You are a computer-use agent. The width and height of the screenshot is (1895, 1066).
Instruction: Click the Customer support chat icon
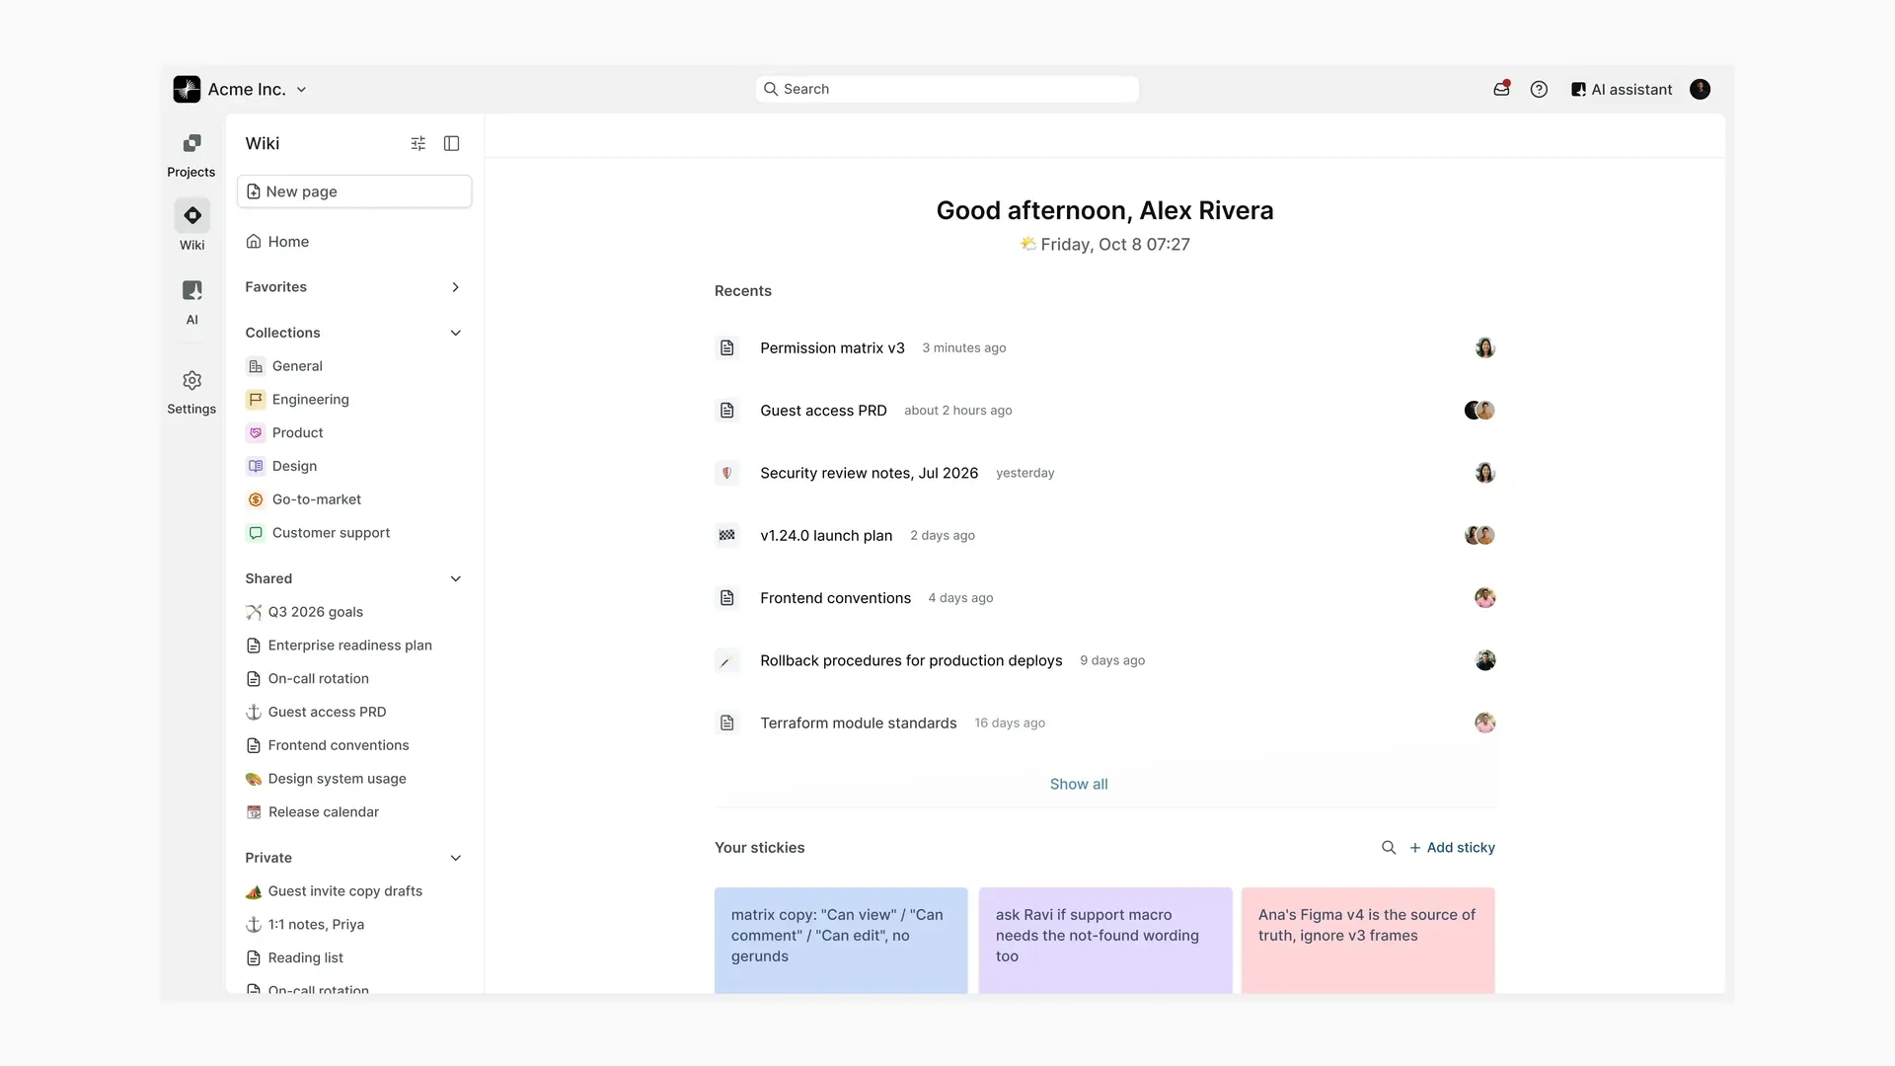click(256, 532)
